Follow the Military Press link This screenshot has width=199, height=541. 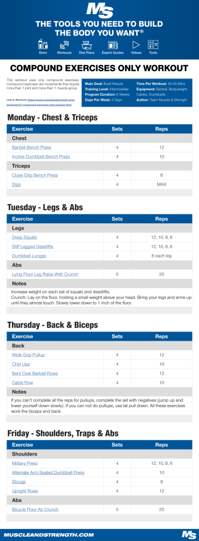[25, 463]
